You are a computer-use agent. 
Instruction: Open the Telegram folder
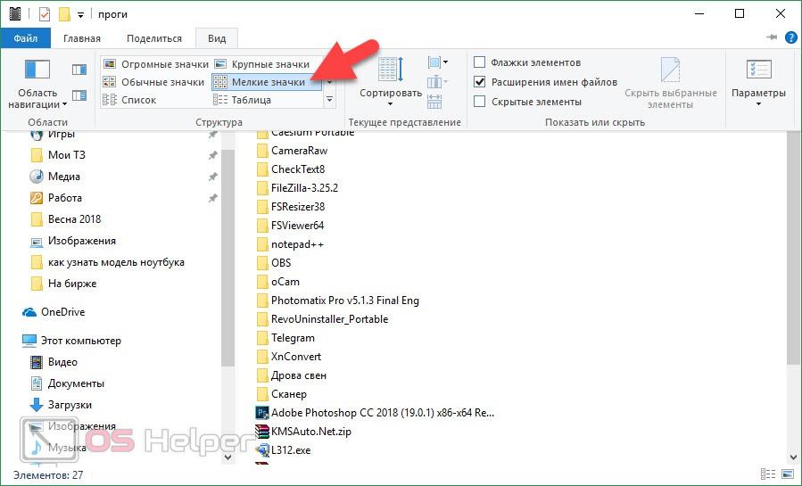click(x=293, y=338)
